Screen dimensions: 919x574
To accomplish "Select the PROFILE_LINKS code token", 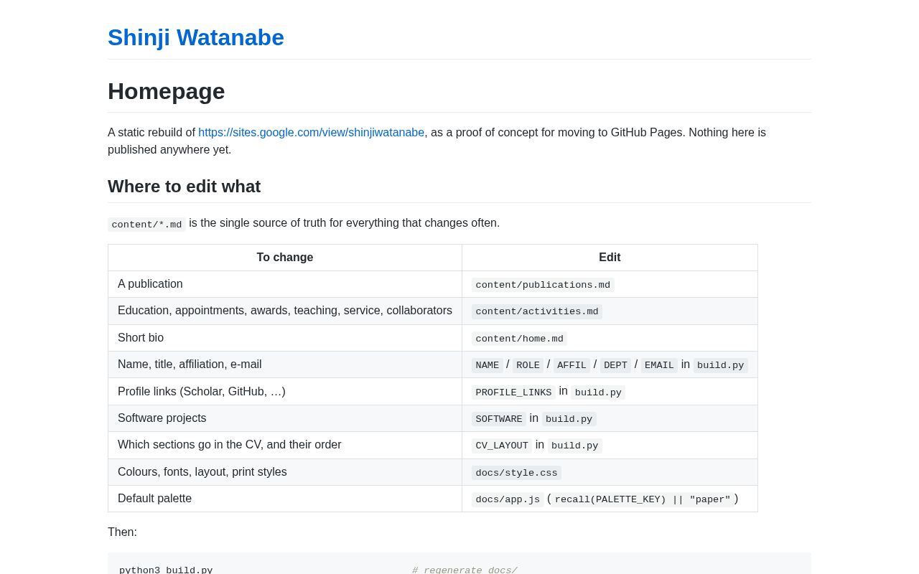I will click(513, 392).
